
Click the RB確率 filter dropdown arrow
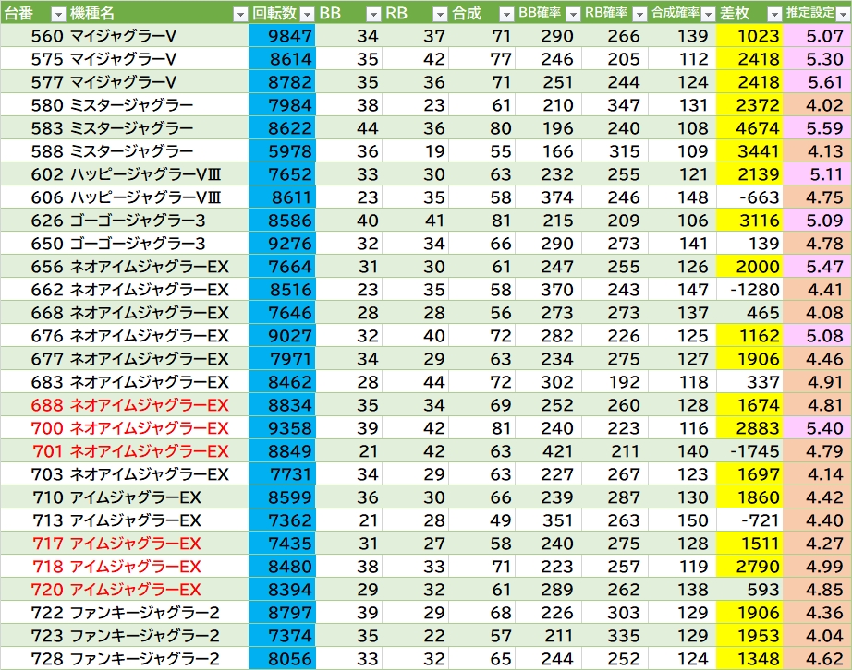(x=639, y=14)
